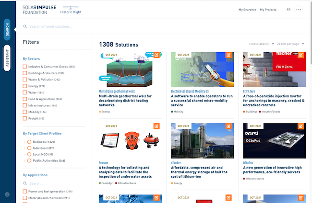Open the fischer FIS V Zero thumbnail

[x=275, y=69]
